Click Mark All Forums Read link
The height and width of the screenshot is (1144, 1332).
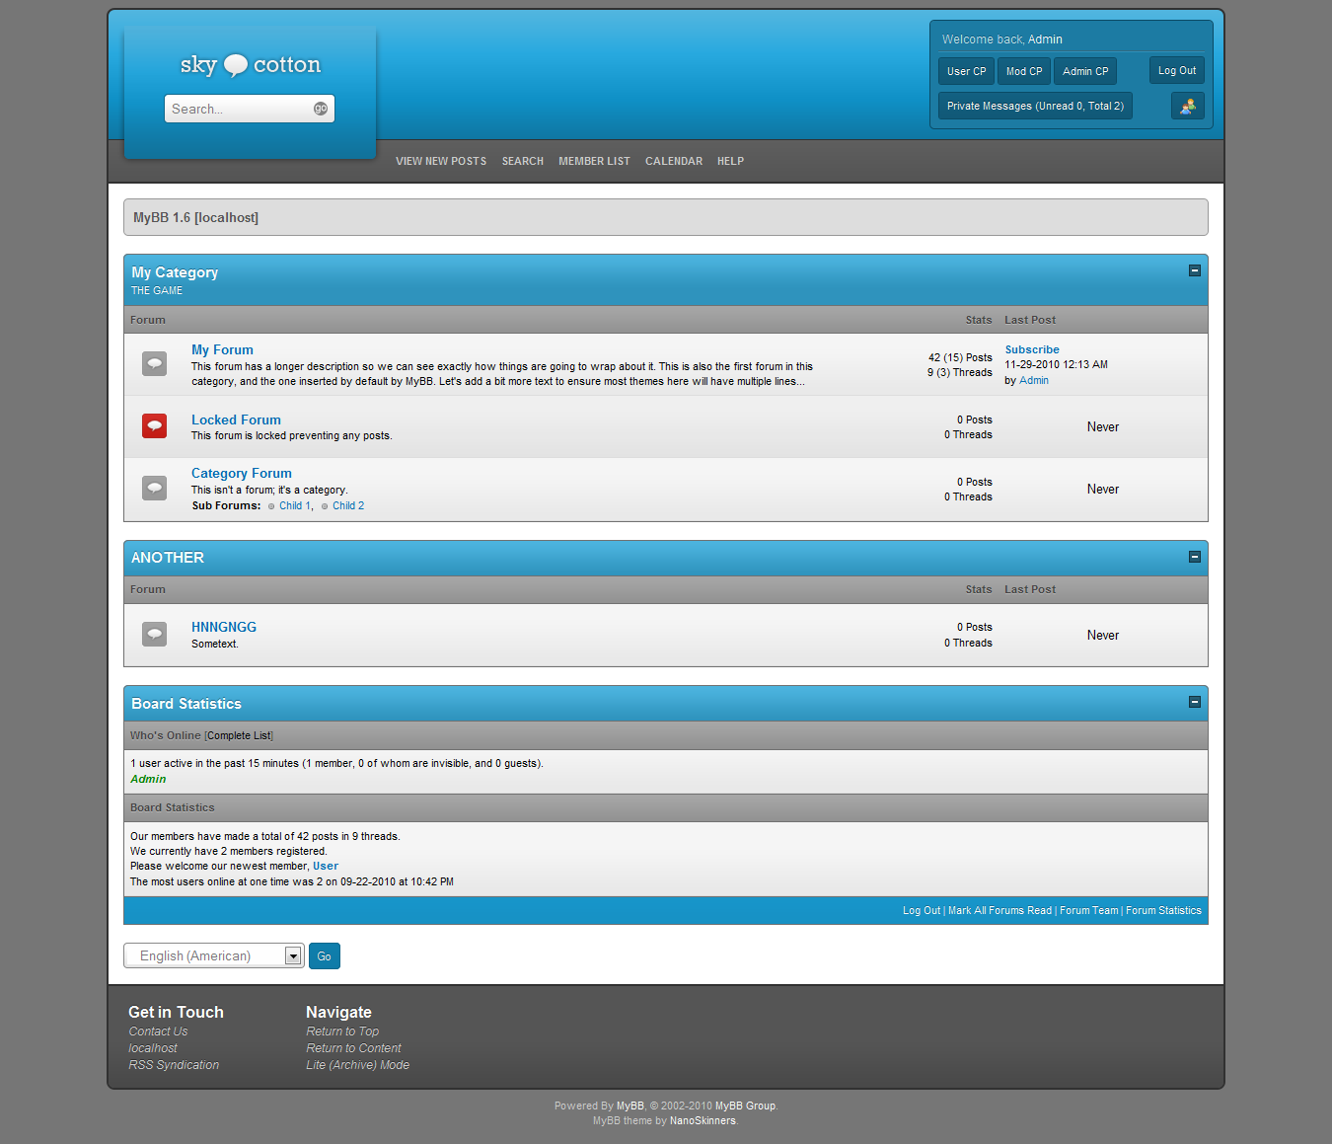tap(999, 910)
